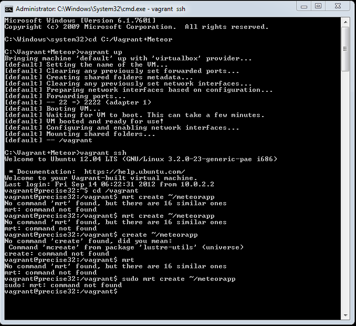Click the line 'Microsoft Windows [Version 6.1.7601]'
This screenshot has height=326, width=356.
click(x=80, y=20)
